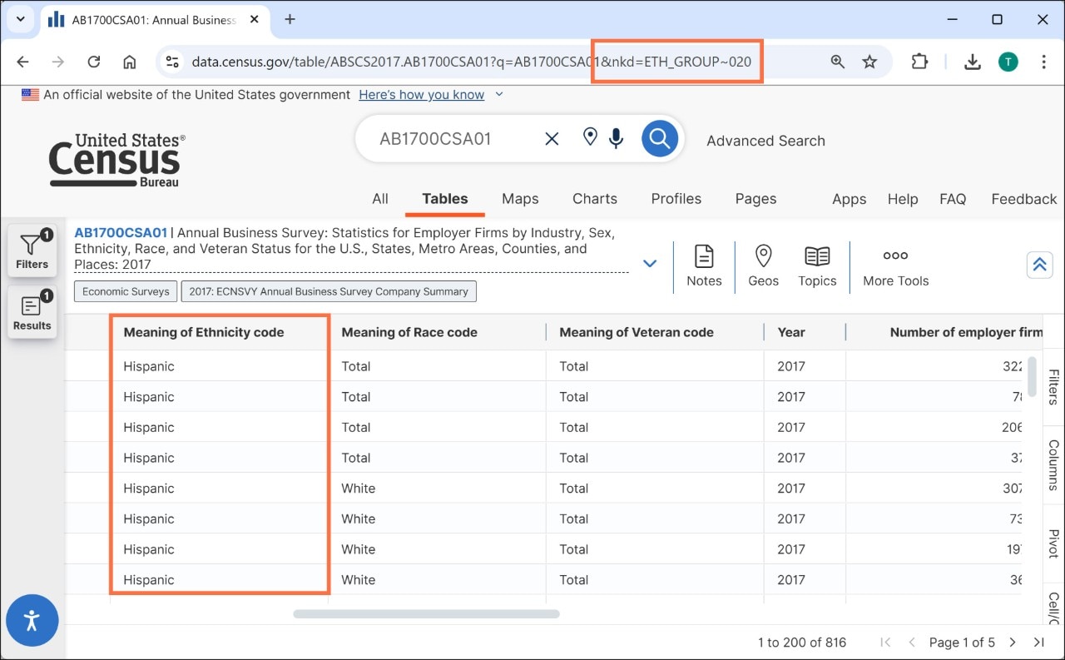
Task: Open the Filters side tab on right
Action: pyautogui.click(x=1053, y=387)
